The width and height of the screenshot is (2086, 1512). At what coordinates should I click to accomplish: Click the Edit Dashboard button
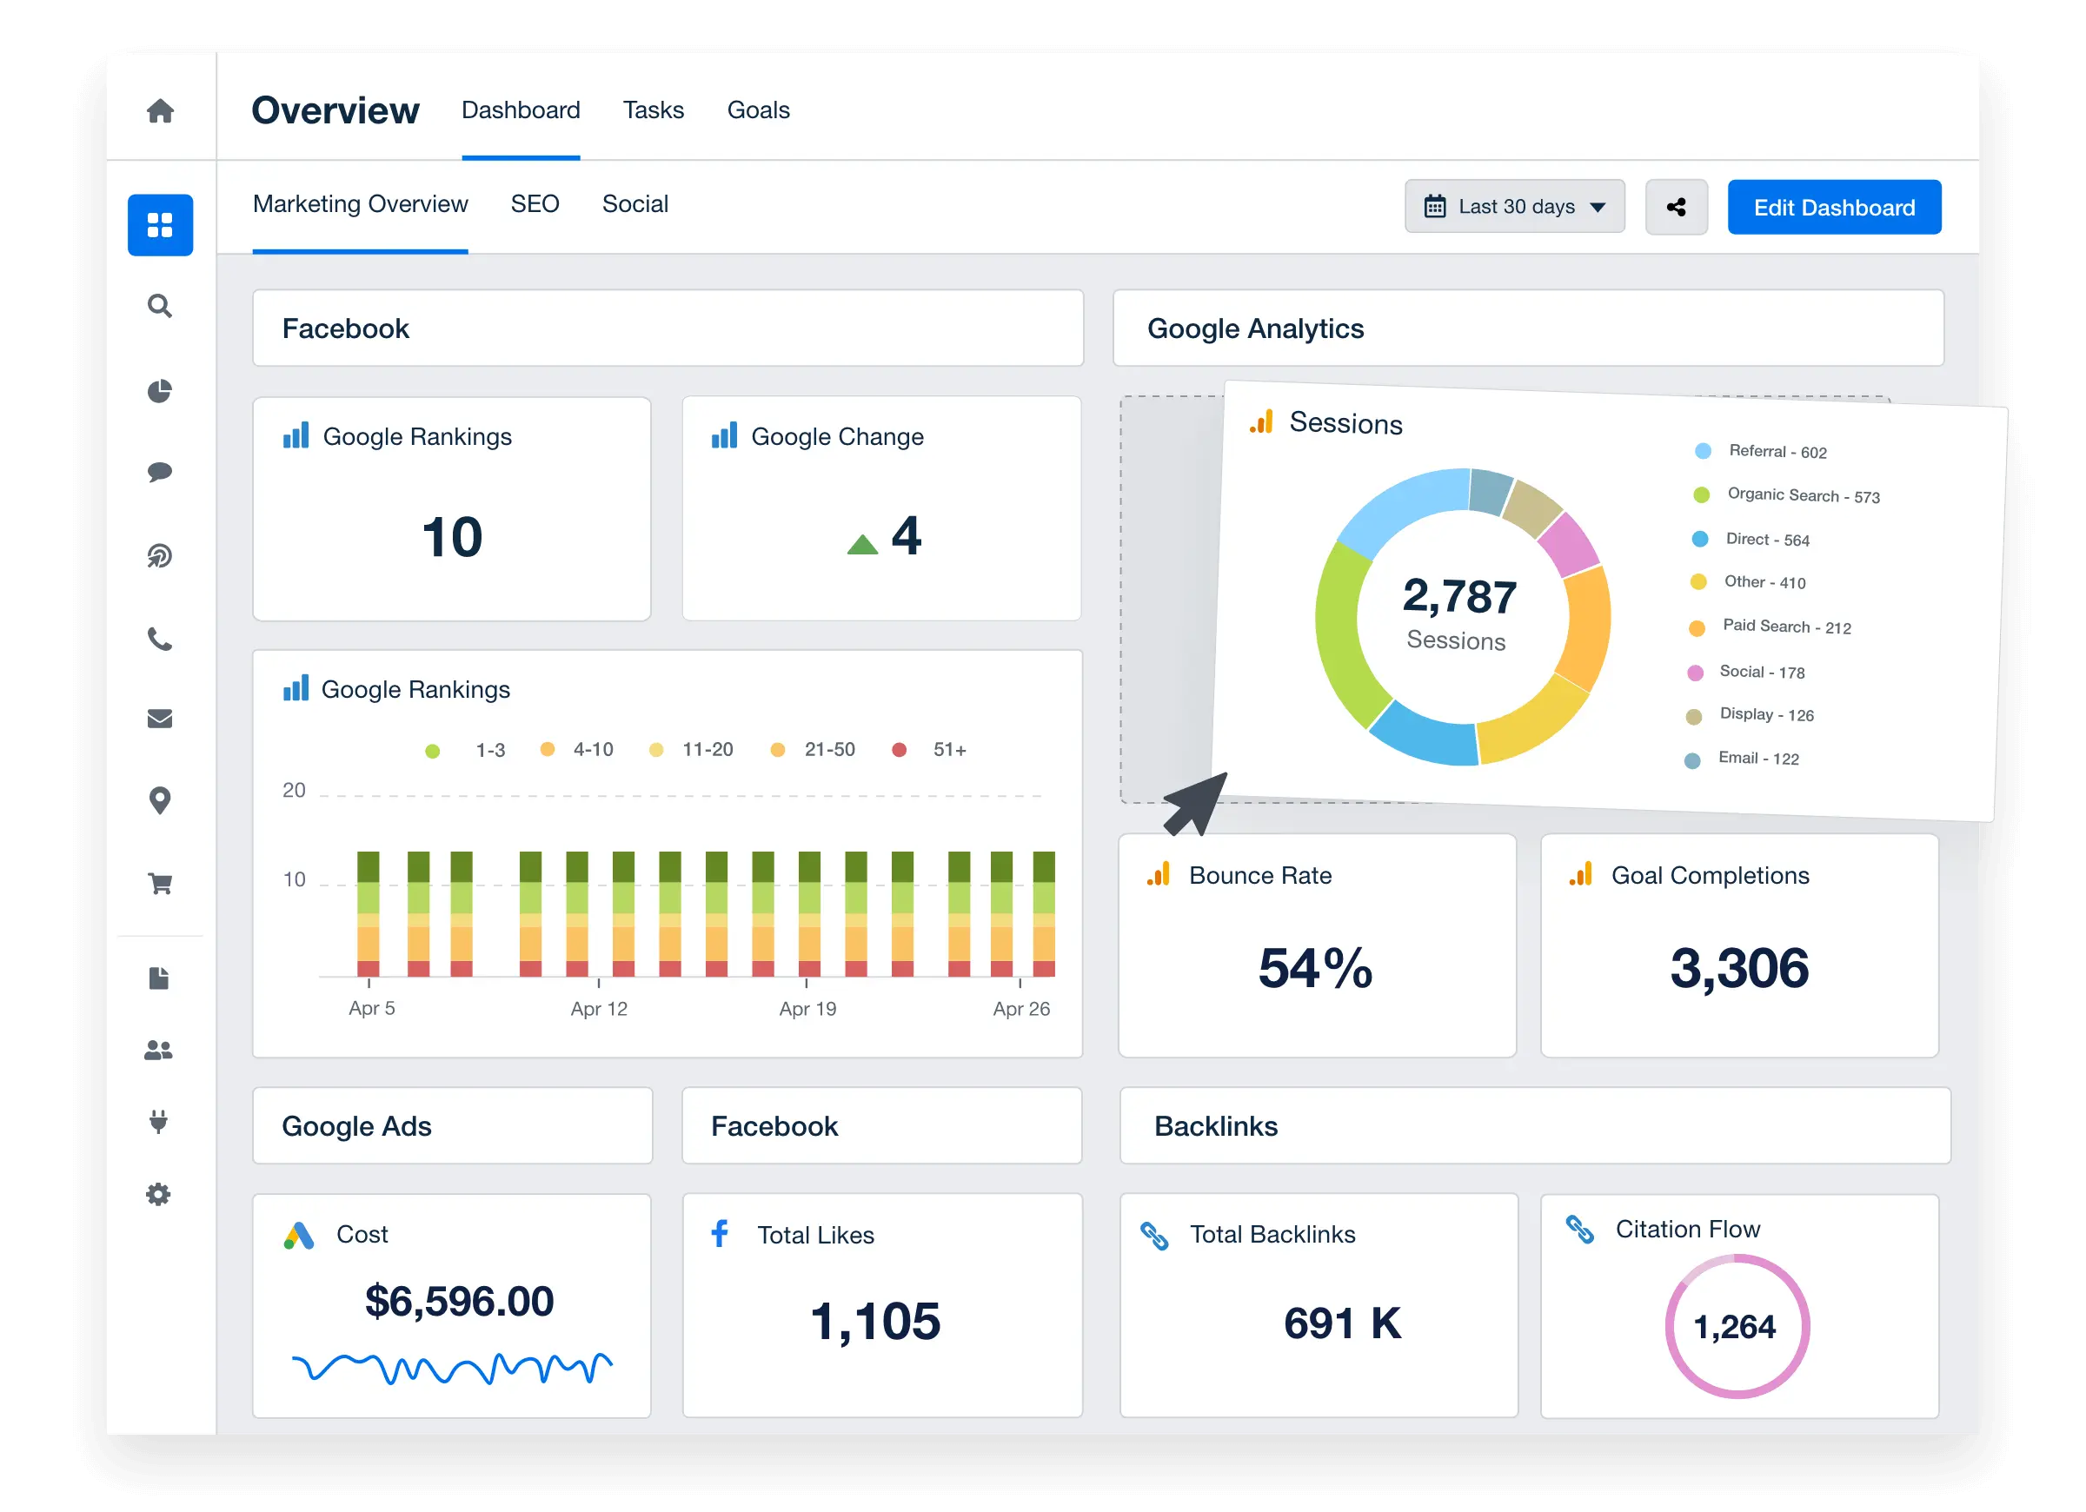click(x=1835, y=207)
